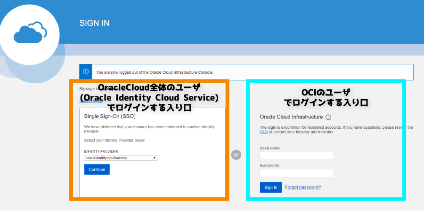This screenshot has height=211, width=424.
Task: Click the Continue button
Action: [97, 170]
